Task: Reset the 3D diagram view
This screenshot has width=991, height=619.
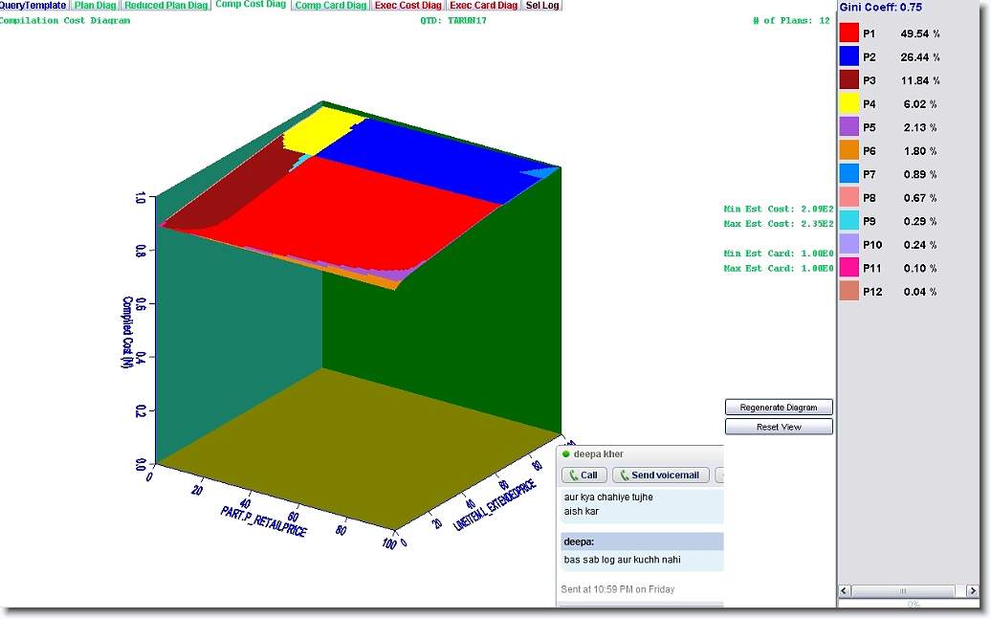Action: tap(779, 427)
